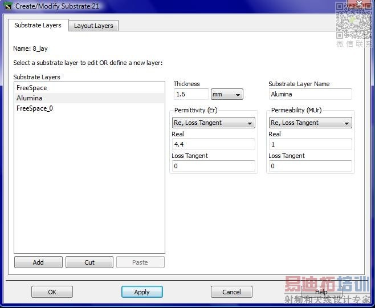Open the Permittivity format dropdown
This screenshot has height=308, width=375.
[214, 123]
